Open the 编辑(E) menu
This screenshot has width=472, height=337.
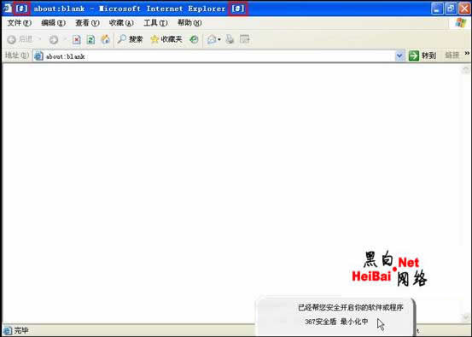pyautogui.click(x=53, y=23)
